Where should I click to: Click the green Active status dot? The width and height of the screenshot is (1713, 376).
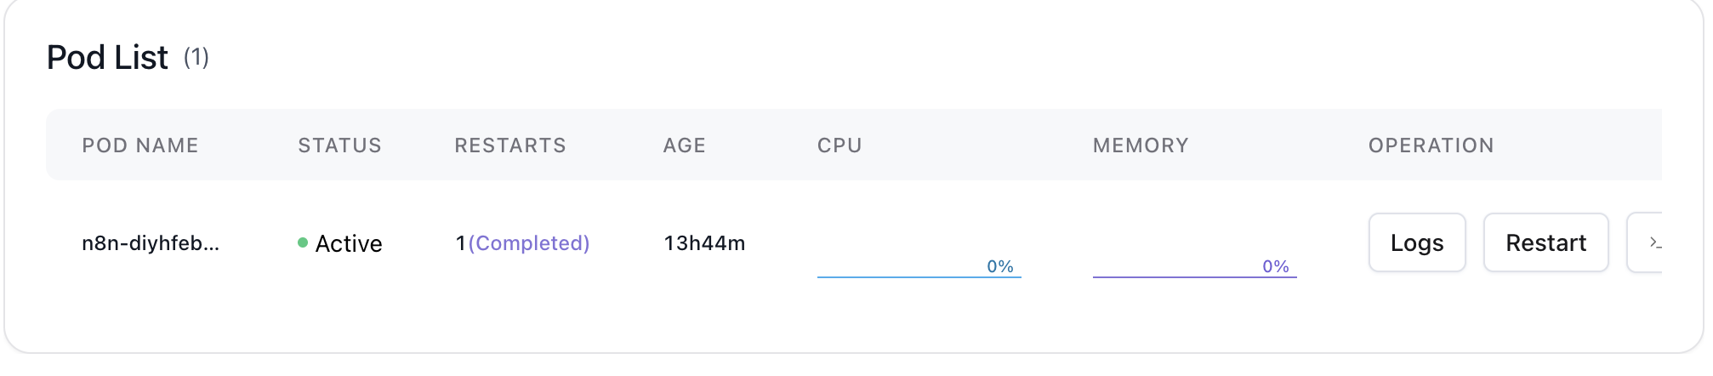click(x=303, y=242)
